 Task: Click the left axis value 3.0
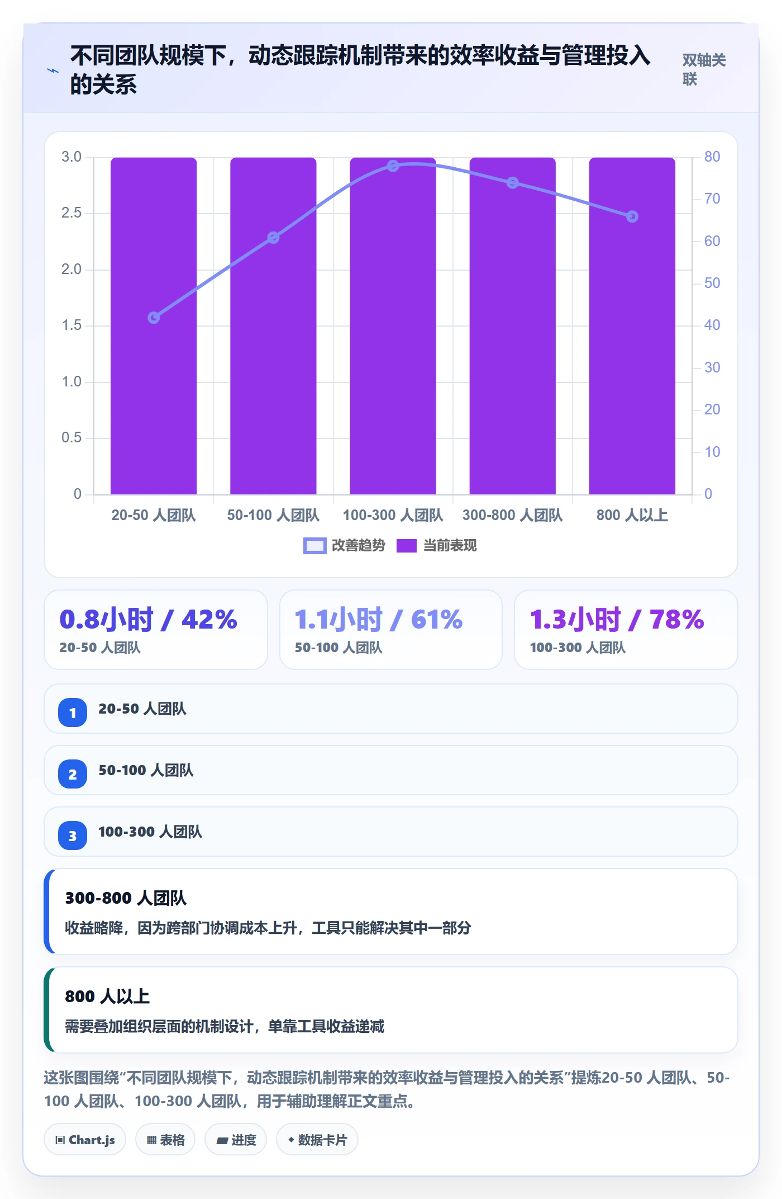[71, 157]
